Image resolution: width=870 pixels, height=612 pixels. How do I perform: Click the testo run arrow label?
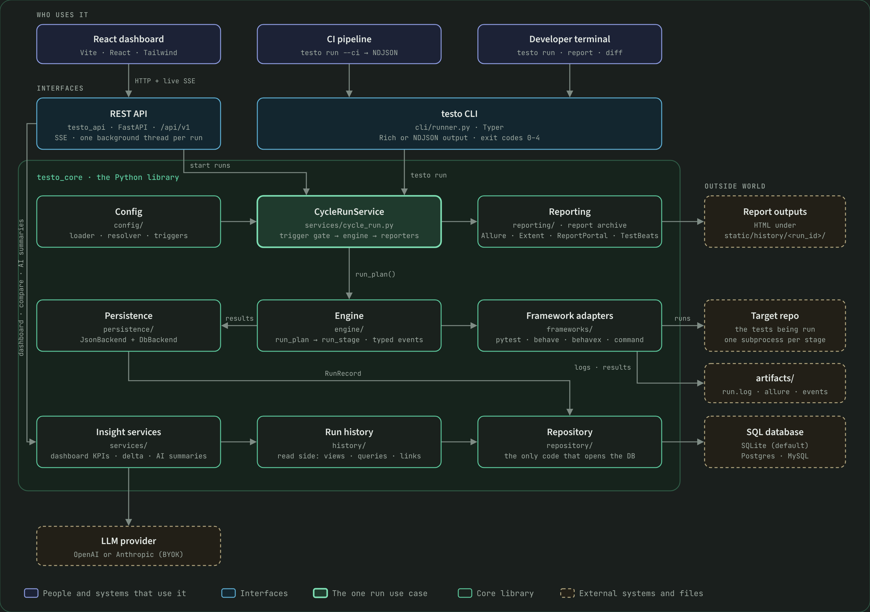click(x=429, y=175)
